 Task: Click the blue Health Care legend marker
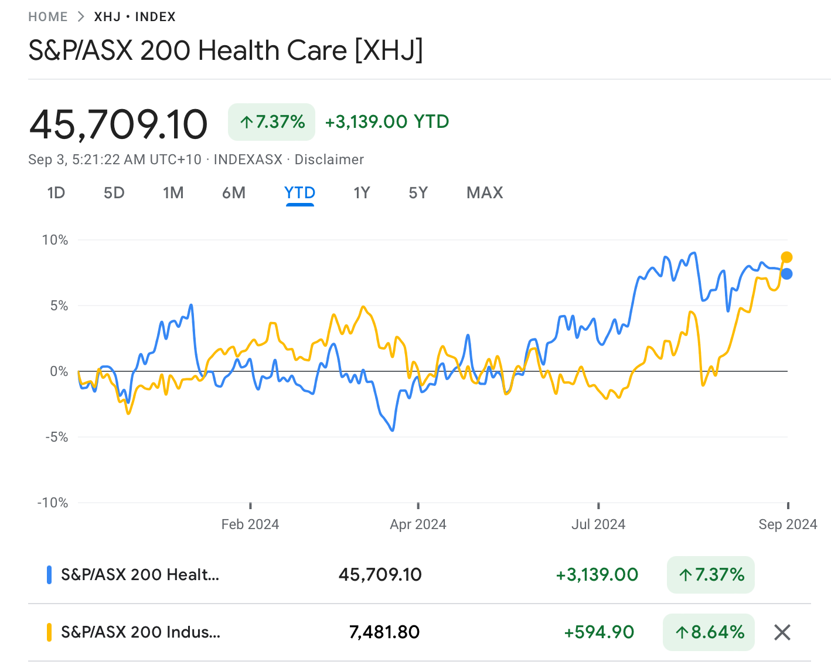[x=49, y=574]
